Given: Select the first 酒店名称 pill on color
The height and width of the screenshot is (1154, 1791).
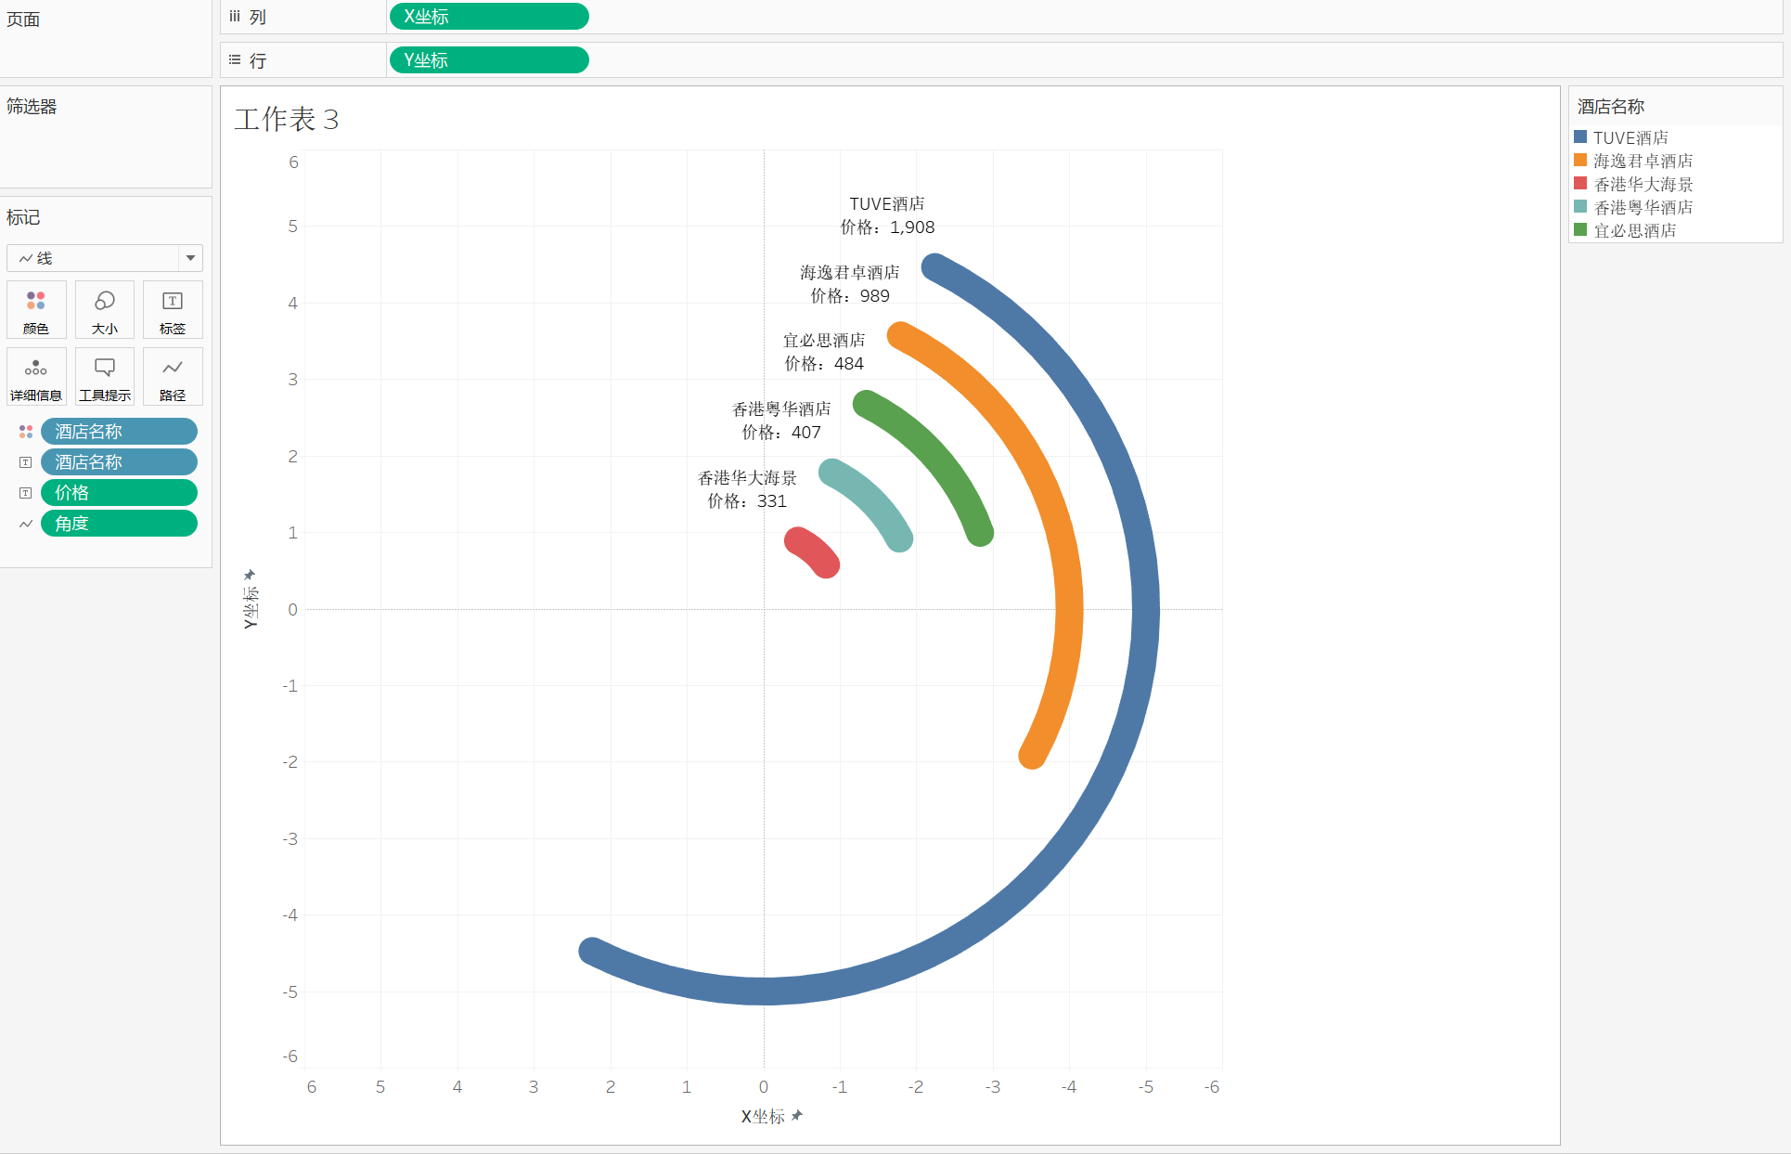Looking at the screenshot, I should click(x=119, y=432).
